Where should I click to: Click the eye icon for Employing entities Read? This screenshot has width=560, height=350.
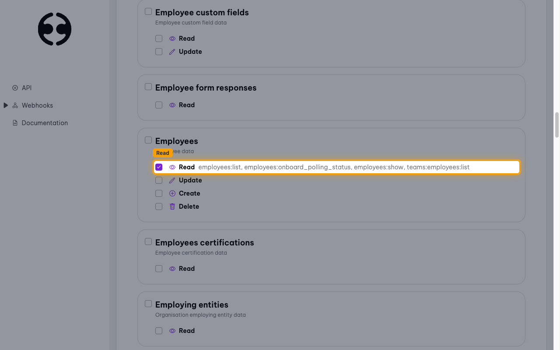pyautogui.click(x=172, y=331)
